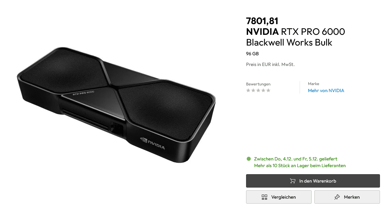Select the fourth rating star
This screenshot has width=386, height=206.
tap(263, 90)
